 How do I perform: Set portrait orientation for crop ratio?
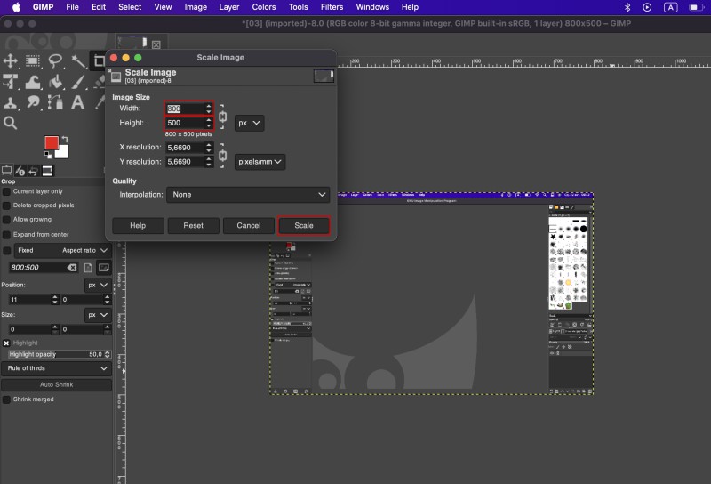[x=88, y=268]
